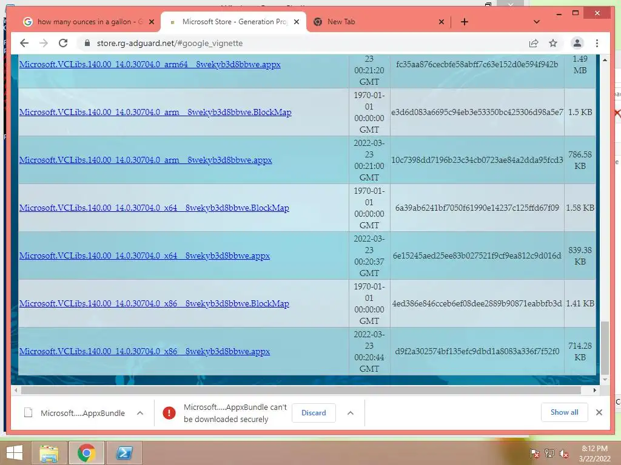Click the vertical scrollbar up arrow

click(605, 60)
